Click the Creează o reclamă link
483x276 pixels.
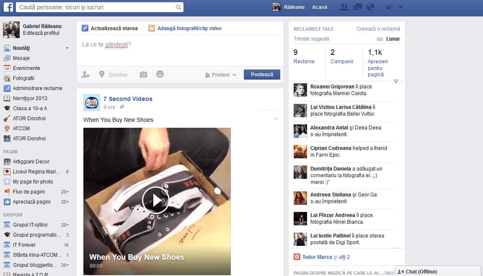[x=378, y=29]
